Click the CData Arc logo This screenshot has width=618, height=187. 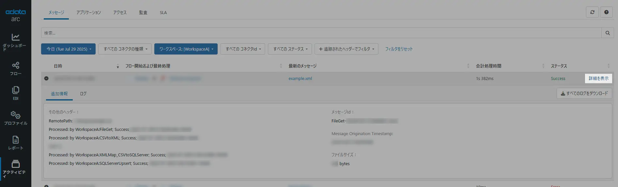(15, 15)
